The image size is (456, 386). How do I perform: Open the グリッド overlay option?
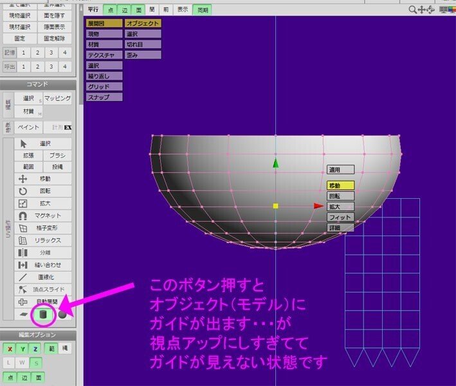click(104, 86)
